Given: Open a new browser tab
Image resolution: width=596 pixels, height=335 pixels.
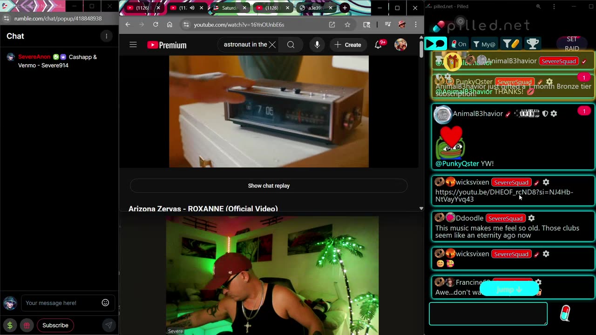Looking at the screenshot, I should [x=345, y=8].
